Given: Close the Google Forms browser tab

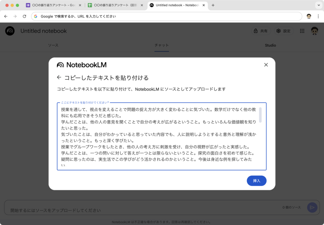Looking at the screenshot, I should coord(80,5).
